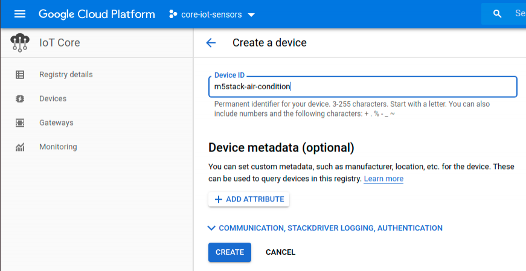Expand Communication, Stackdriver Logging, Authentication section
This screenshot has height=271, width=526.
[x=325, y=228]
